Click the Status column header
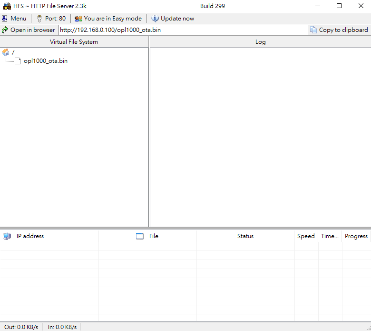The height and width of the screenshot is (331, 371). tap(245, 236)
